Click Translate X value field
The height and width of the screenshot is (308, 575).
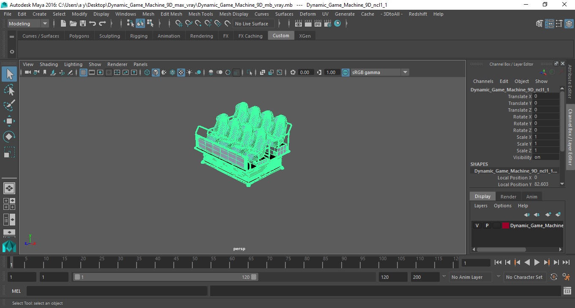(546, 96)
